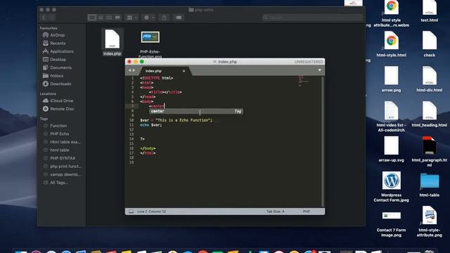This screenshot has height=253, width=450.
Task: Select Contact 7 Form image.png
Action: (x=391, y=224)
